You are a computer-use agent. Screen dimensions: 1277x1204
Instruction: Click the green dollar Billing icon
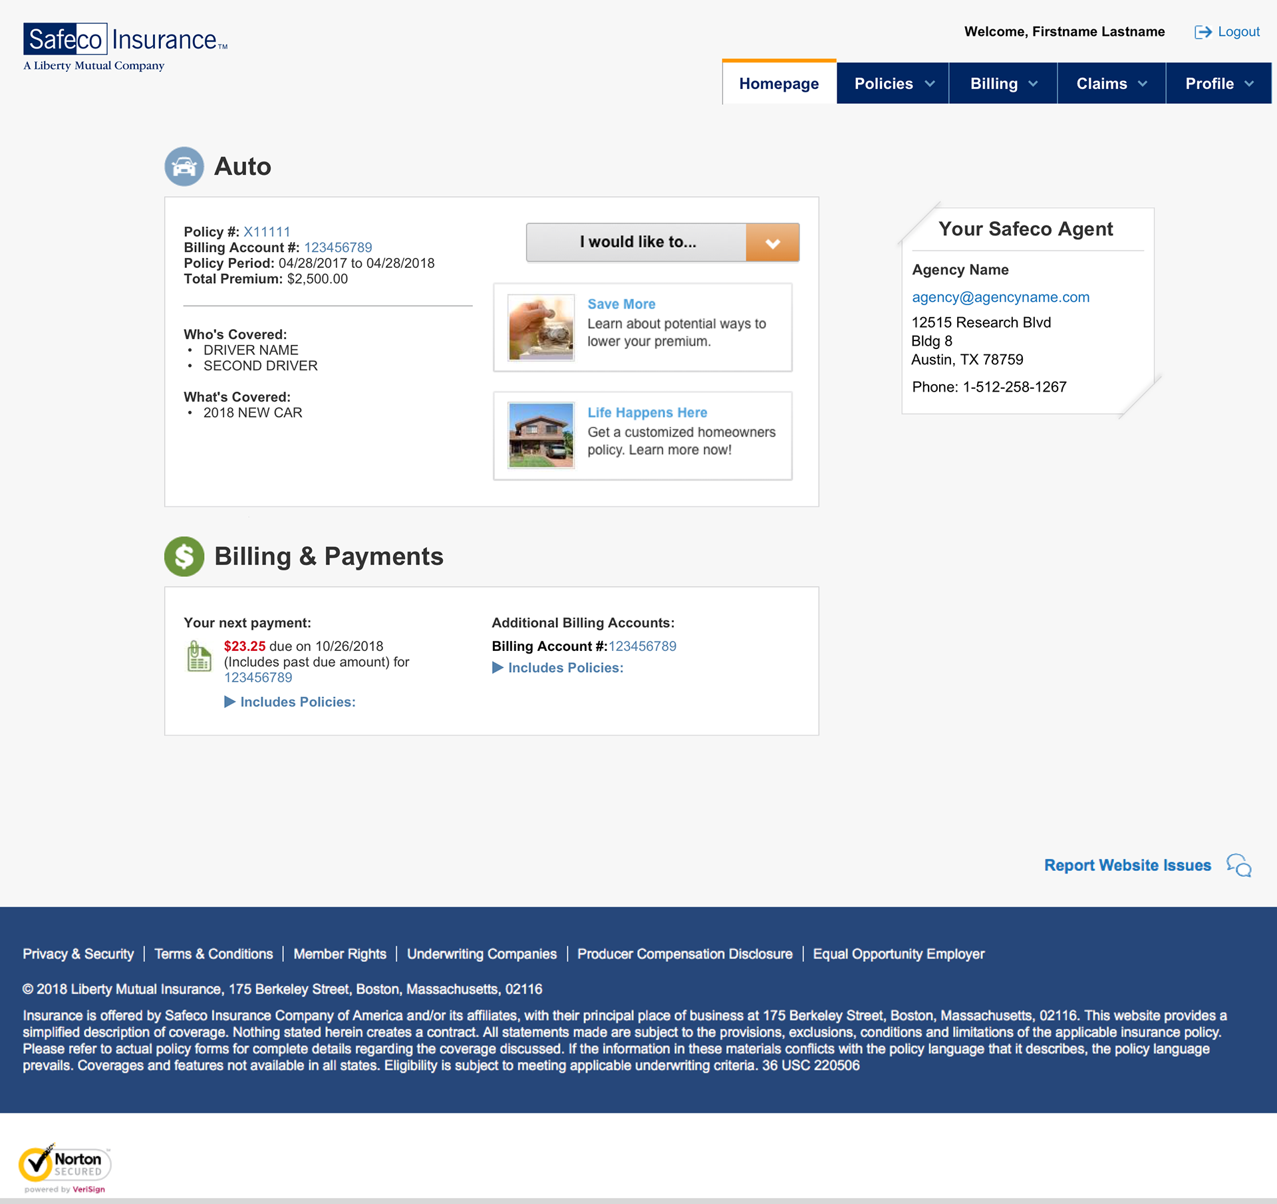point(184,556)
